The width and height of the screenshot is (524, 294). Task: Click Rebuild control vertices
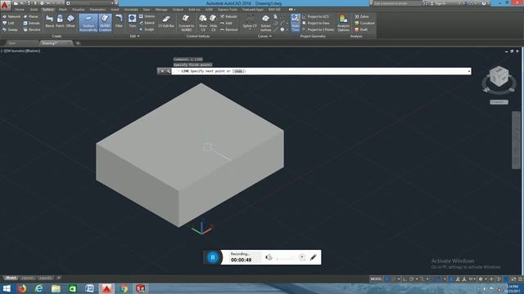tap(228, 16)
